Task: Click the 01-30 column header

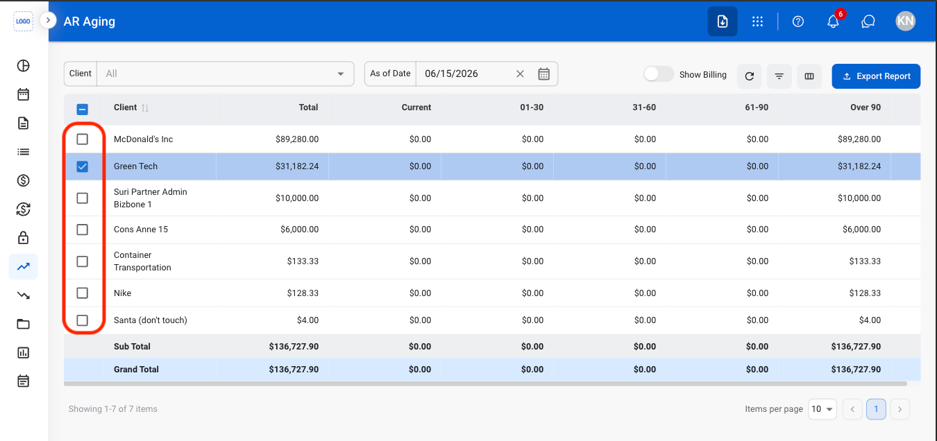Action: click(532, 107)
